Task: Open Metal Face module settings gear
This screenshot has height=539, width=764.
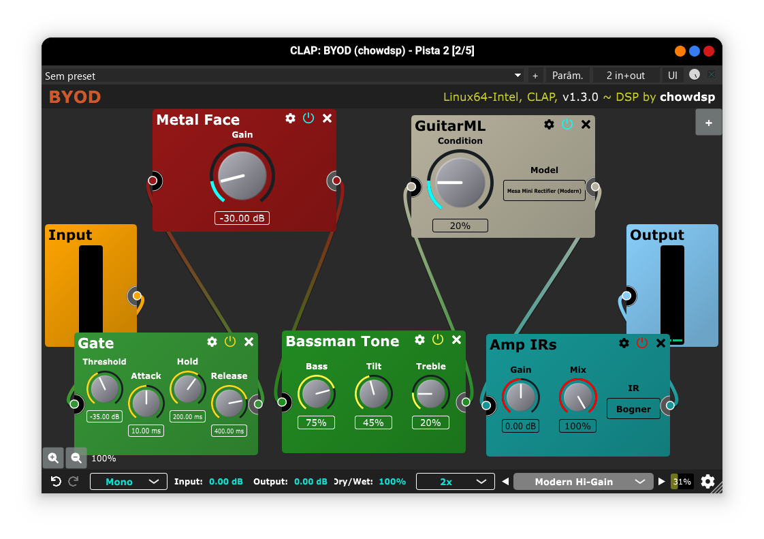Action: tap(291, 119)
